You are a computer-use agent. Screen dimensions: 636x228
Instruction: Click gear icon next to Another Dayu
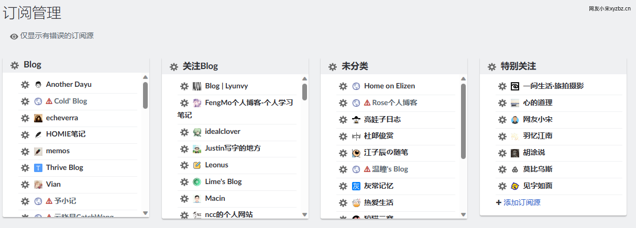click(25, 85)
